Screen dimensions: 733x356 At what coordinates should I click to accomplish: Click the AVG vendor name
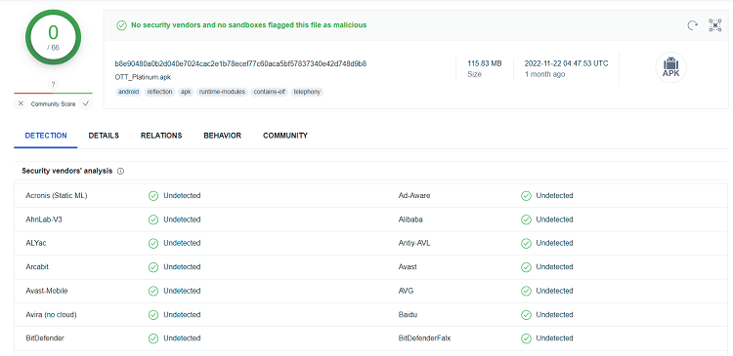click(406, 291)
